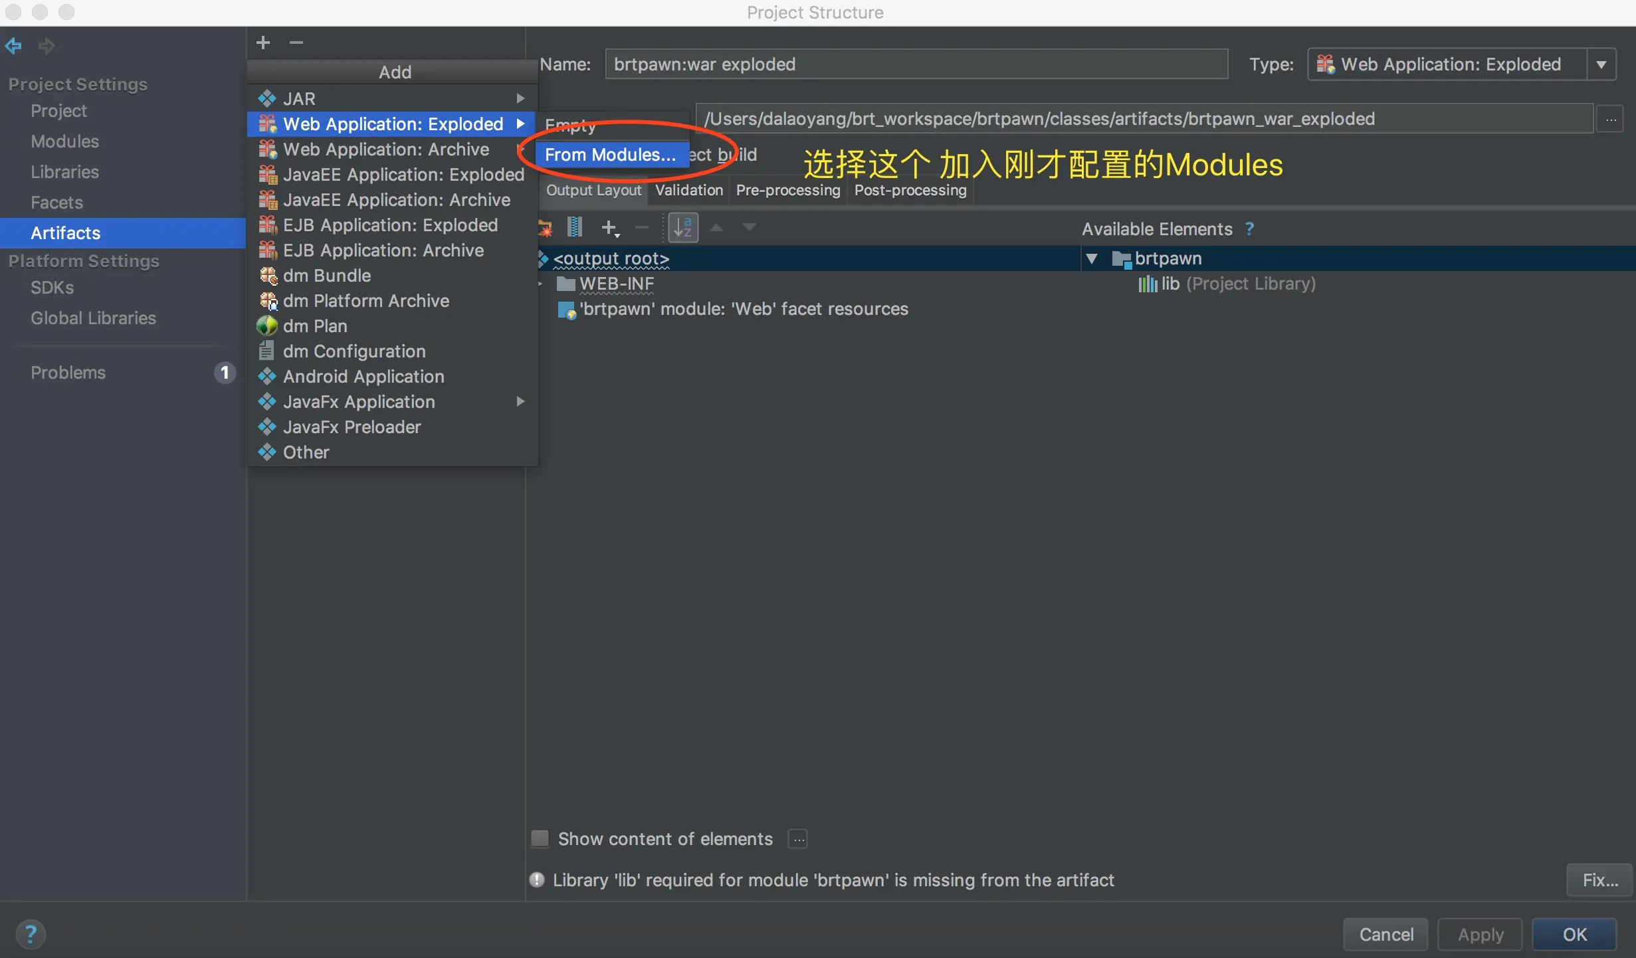Open the Type dropdown arrow
Viewport: 1636px width, 958px height.
coord(1601,64)
